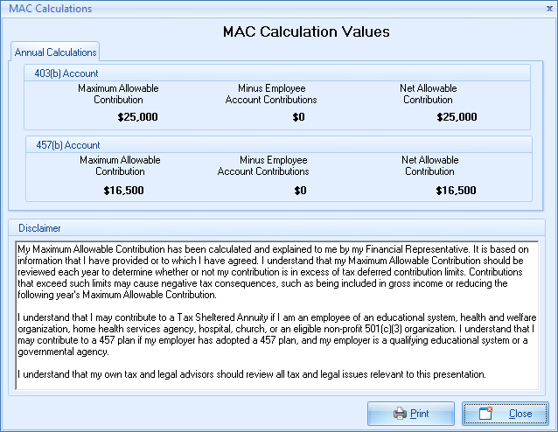Click the MAC Calculations title bar text
This screenshot has width=558, height=432.
tap(49, 9)
